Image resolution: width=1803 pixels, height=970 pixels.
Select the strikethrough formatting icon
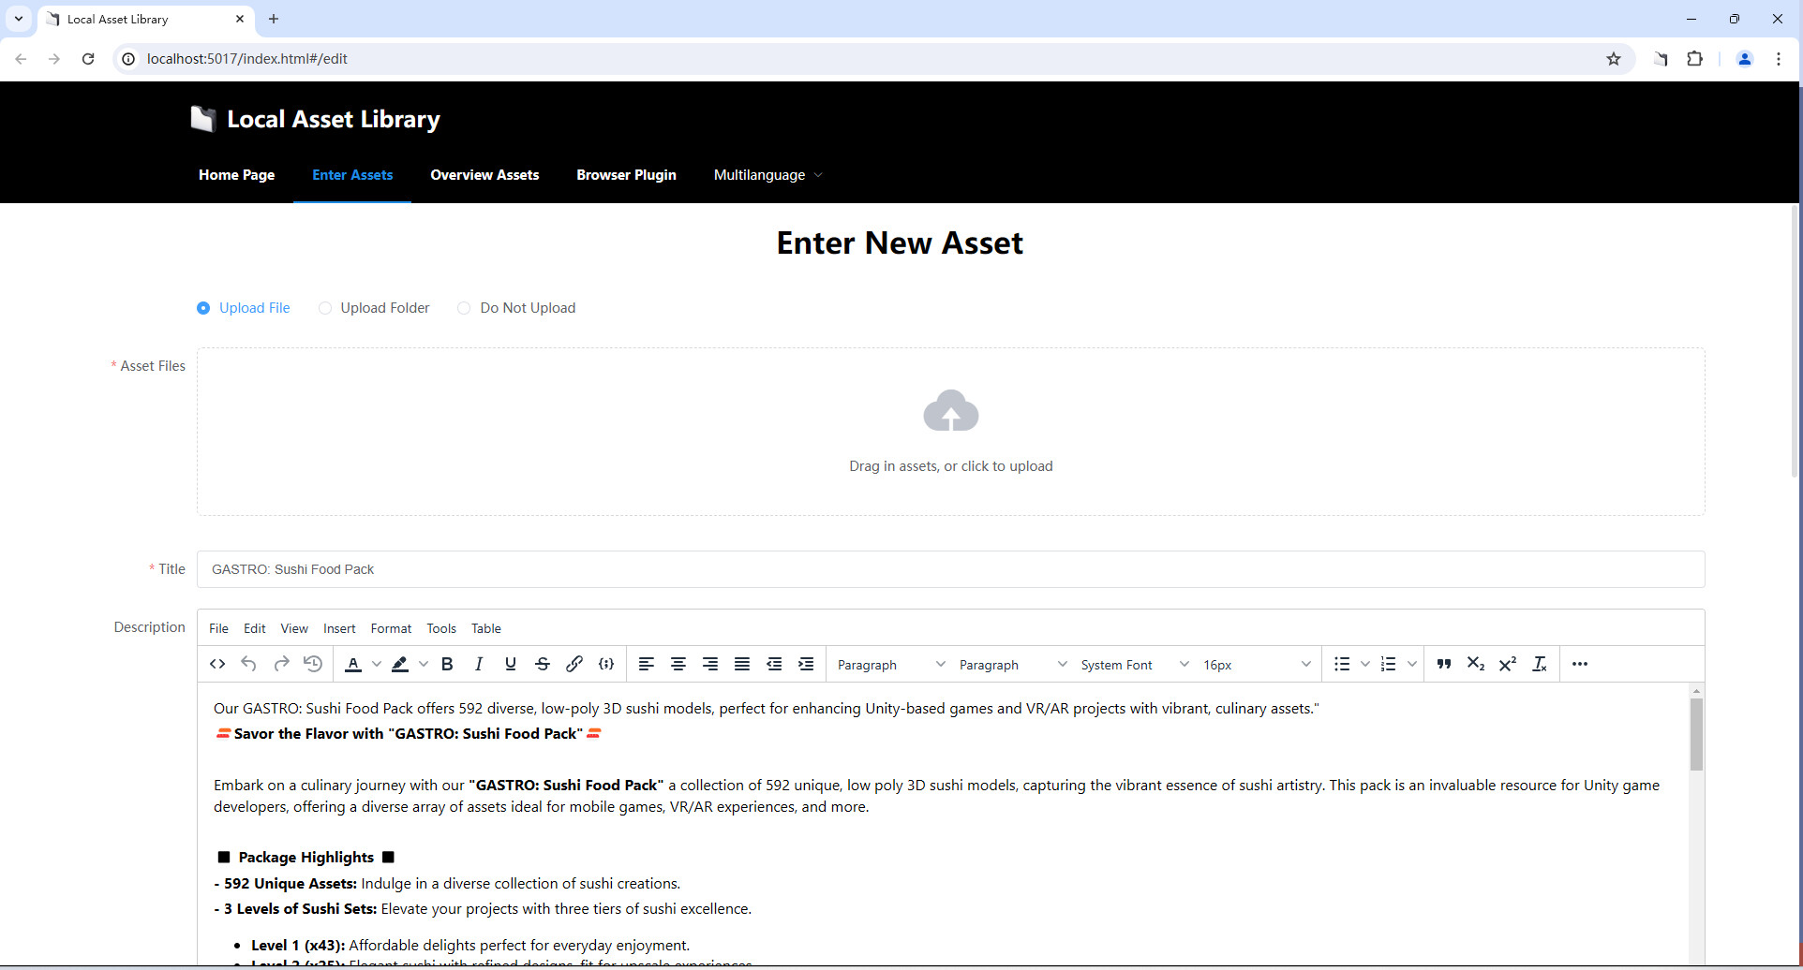[x=543, y=664]
